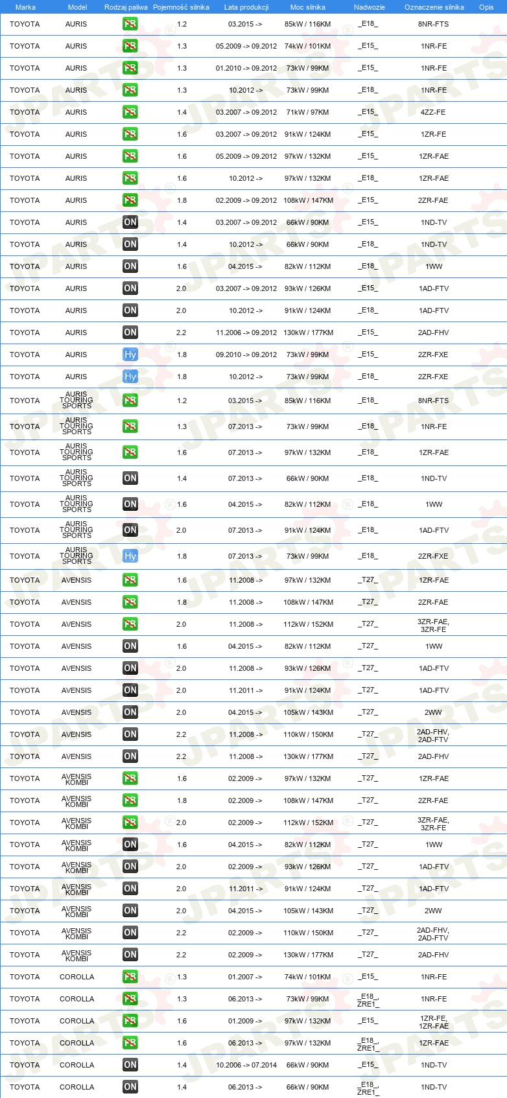Select ON icon for Avensis Kombi 2.0 93kW
This screenshot has height=1098, width=507.
point(130,867)
